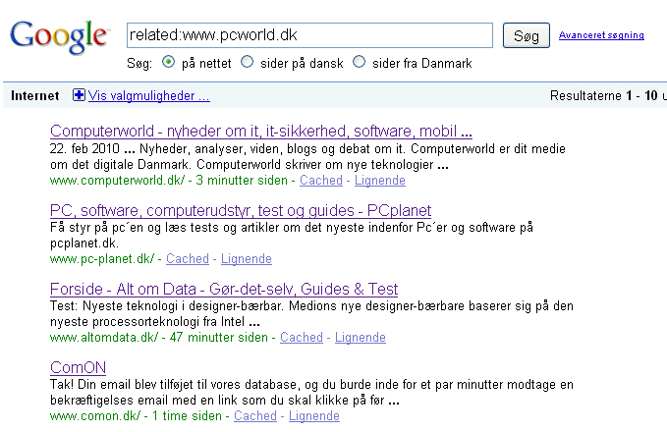Click the search field containing related:www.pcworld.dk
The height and width of the screenshot is (432, 667).
[309, 35]
